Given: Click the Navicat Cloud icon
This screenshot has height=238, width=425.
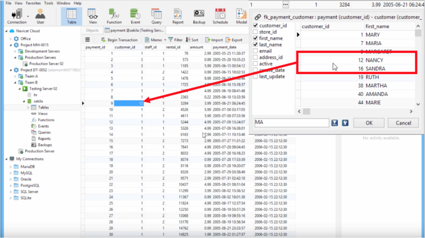Looking at the screenshot, I should [12, 31].
